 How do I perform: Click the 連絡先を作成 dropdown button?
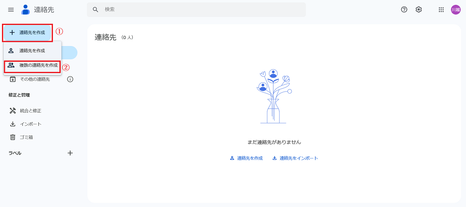coord(28,33)
